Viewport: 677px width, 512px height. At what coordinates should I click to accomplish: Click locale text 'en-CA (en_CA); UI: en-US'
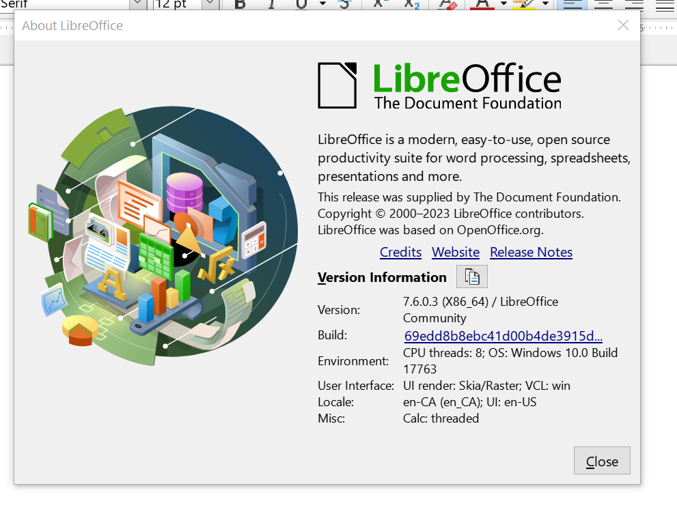coord(470,402)
